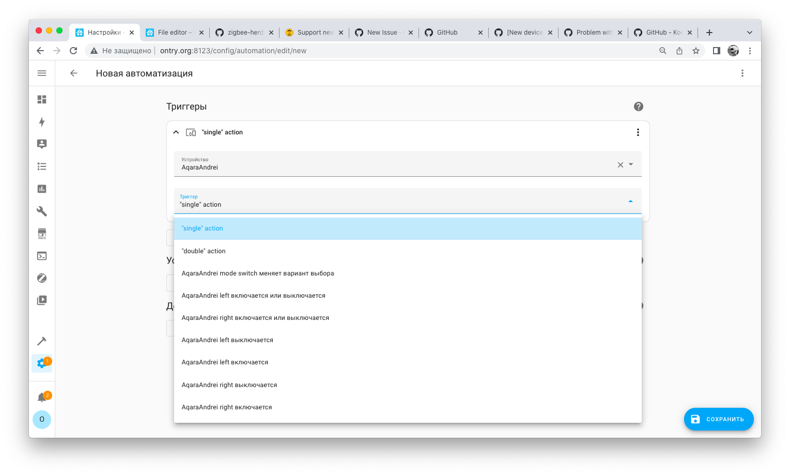Select AqaraAndrei left включается option

coord(225,362)
